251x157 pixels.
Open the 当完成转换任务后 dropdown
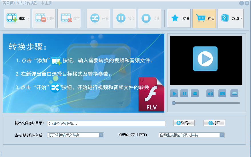click(x=75, y=135)
